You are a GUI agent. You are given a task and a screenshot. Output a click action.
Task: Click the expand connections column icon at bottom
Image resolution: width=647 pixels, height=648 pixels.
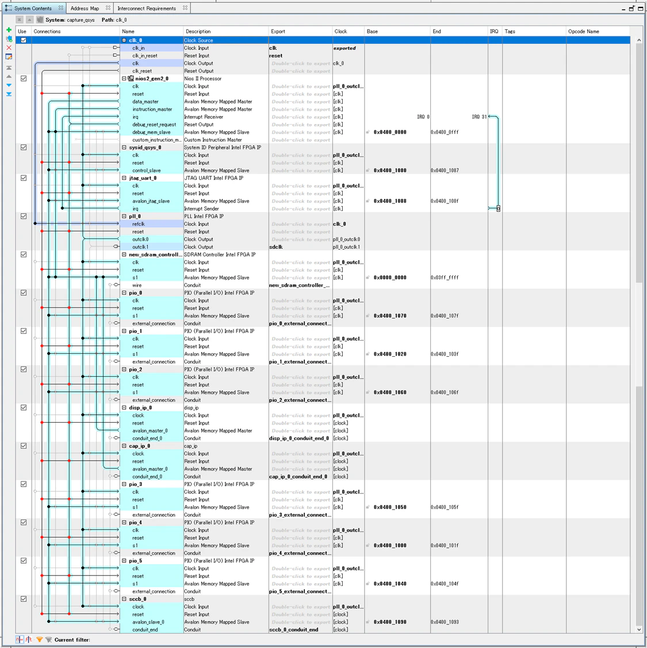(x=28, y=639)
